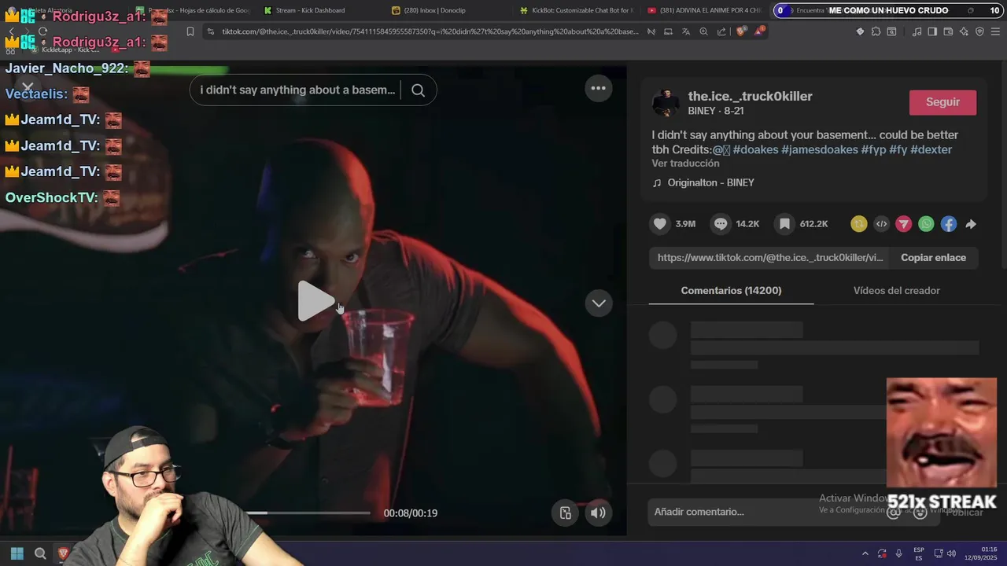The width and height of the screenshot is (1007, 566).
Task: Open the Leo AI sparkle icon
Action: (964, 31)
